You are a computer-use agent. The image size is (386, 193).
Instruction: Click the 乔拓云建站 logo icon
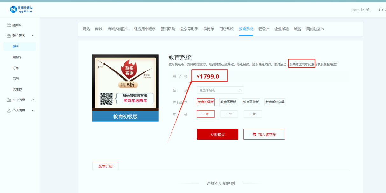13,10
